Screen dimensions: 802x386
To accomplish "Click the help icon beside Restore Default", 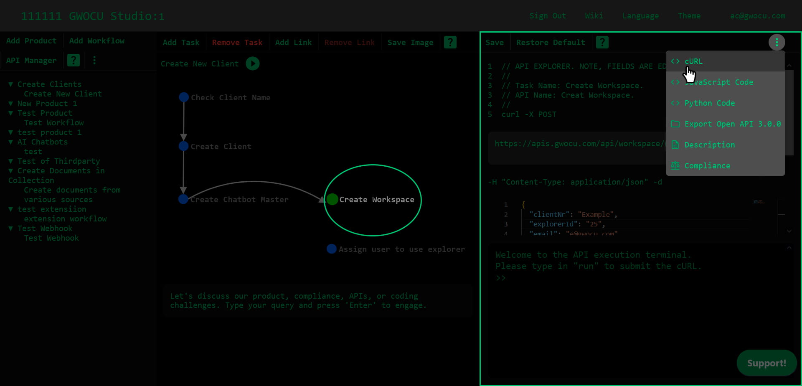I will 602,42.
